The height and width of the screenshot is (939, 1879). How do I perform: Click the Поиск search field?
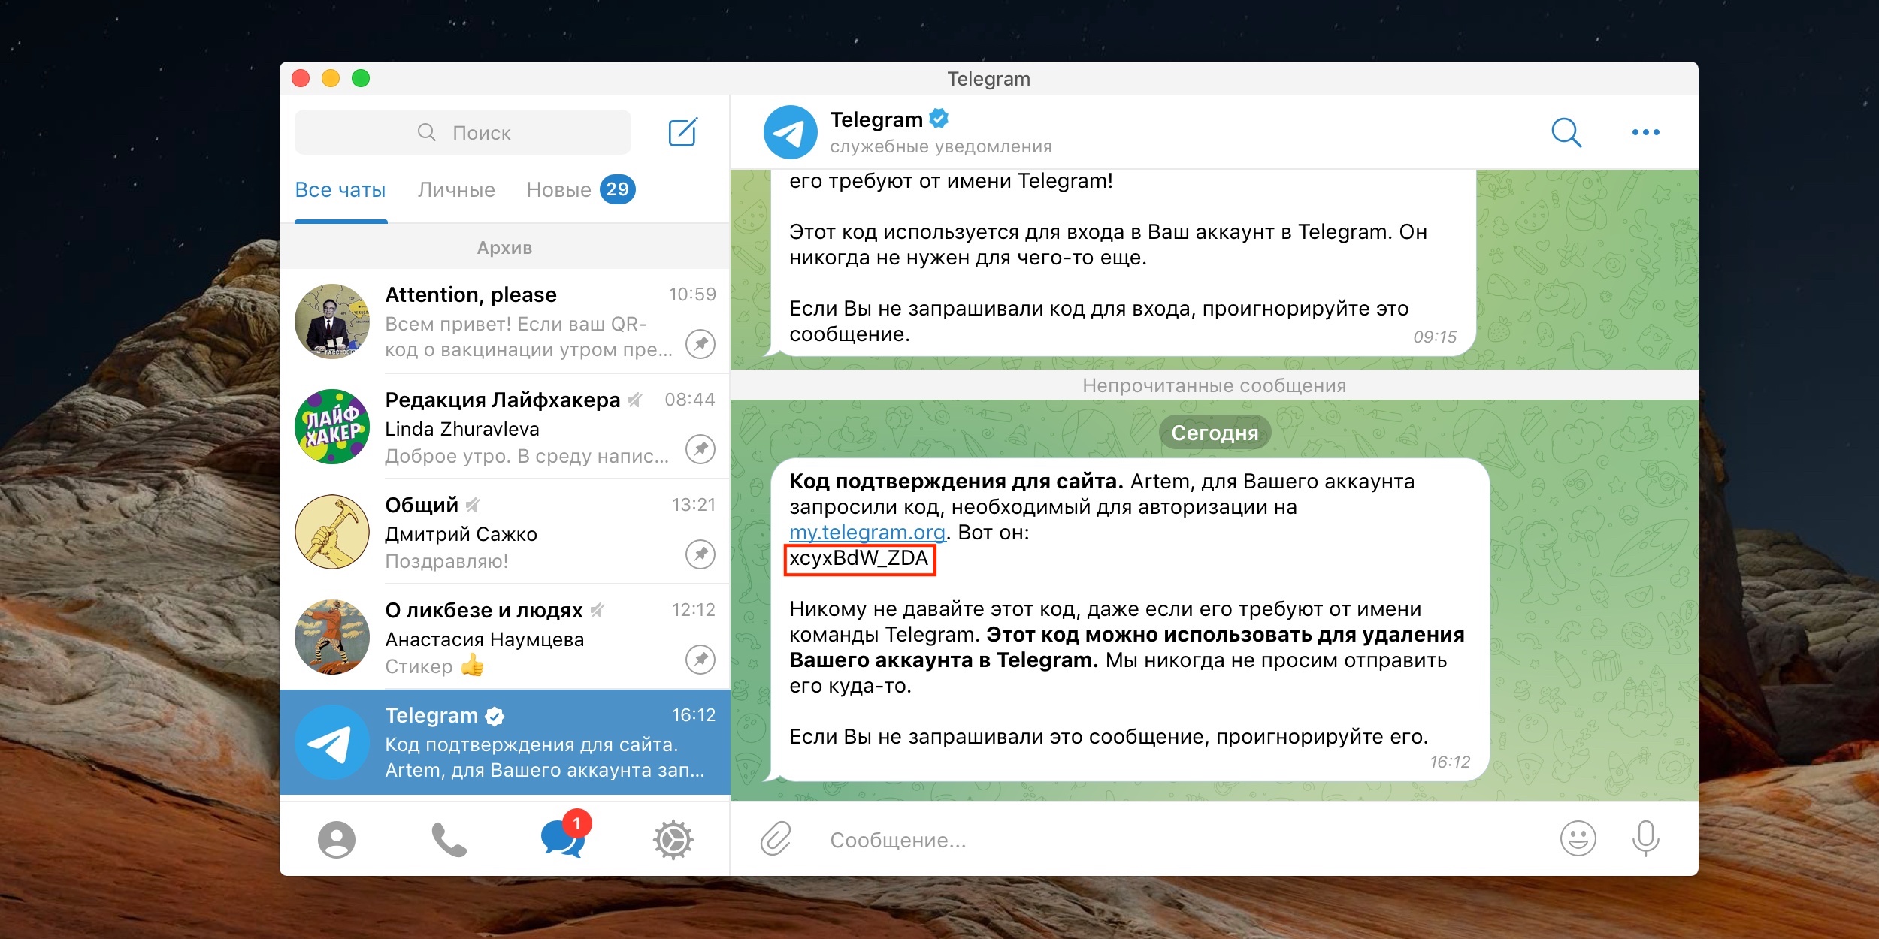click(463, 132)
